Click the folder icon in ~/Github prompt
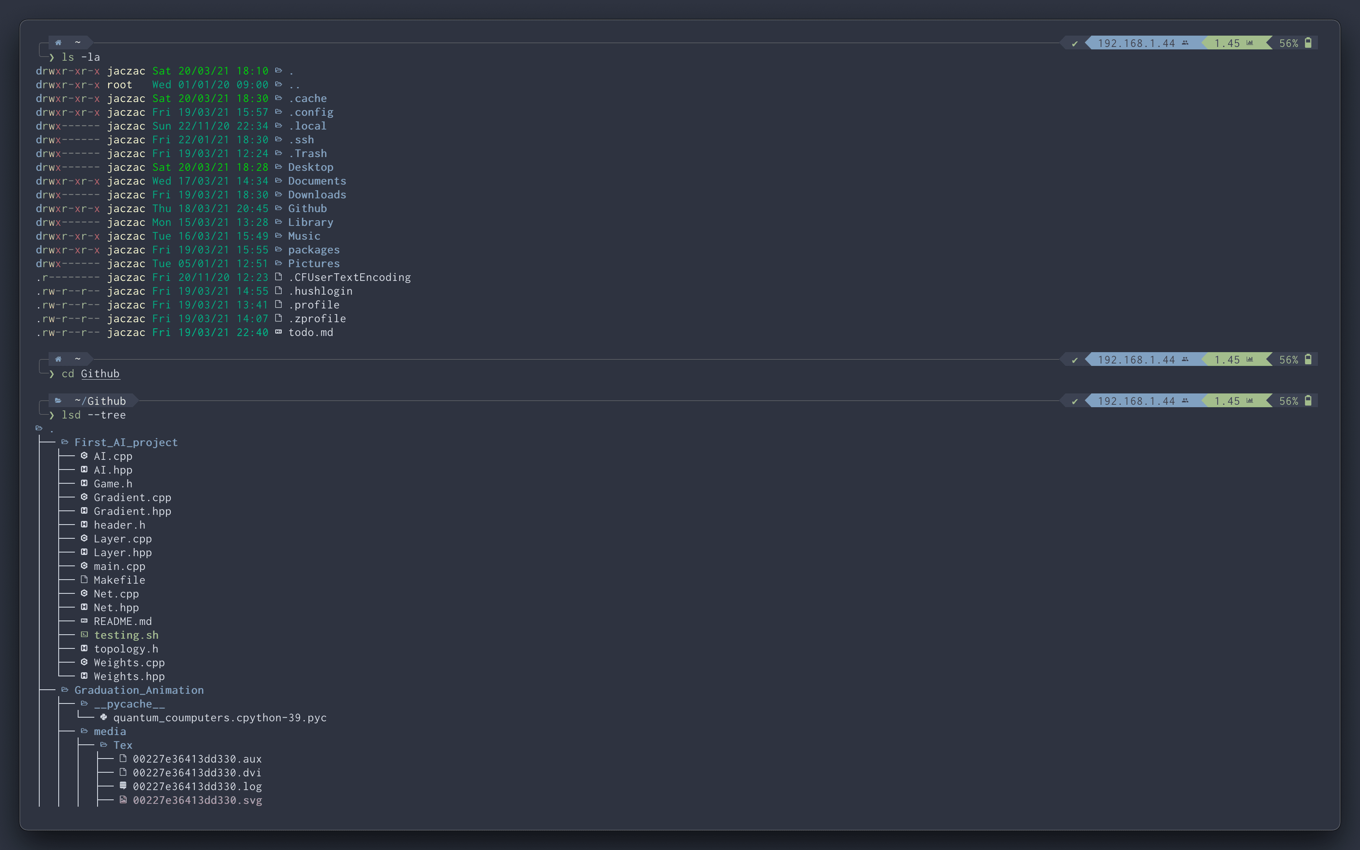Image resolution: width=1360 pixels, height=850 pixels. click(x=58, y=401)
